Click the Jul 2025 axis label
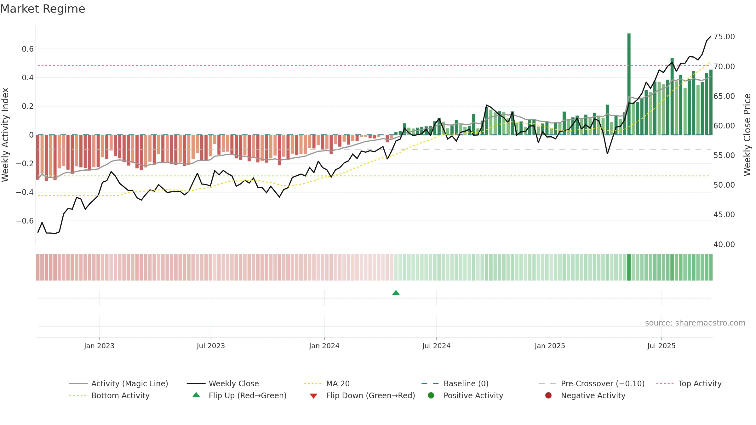 (661, 346)
